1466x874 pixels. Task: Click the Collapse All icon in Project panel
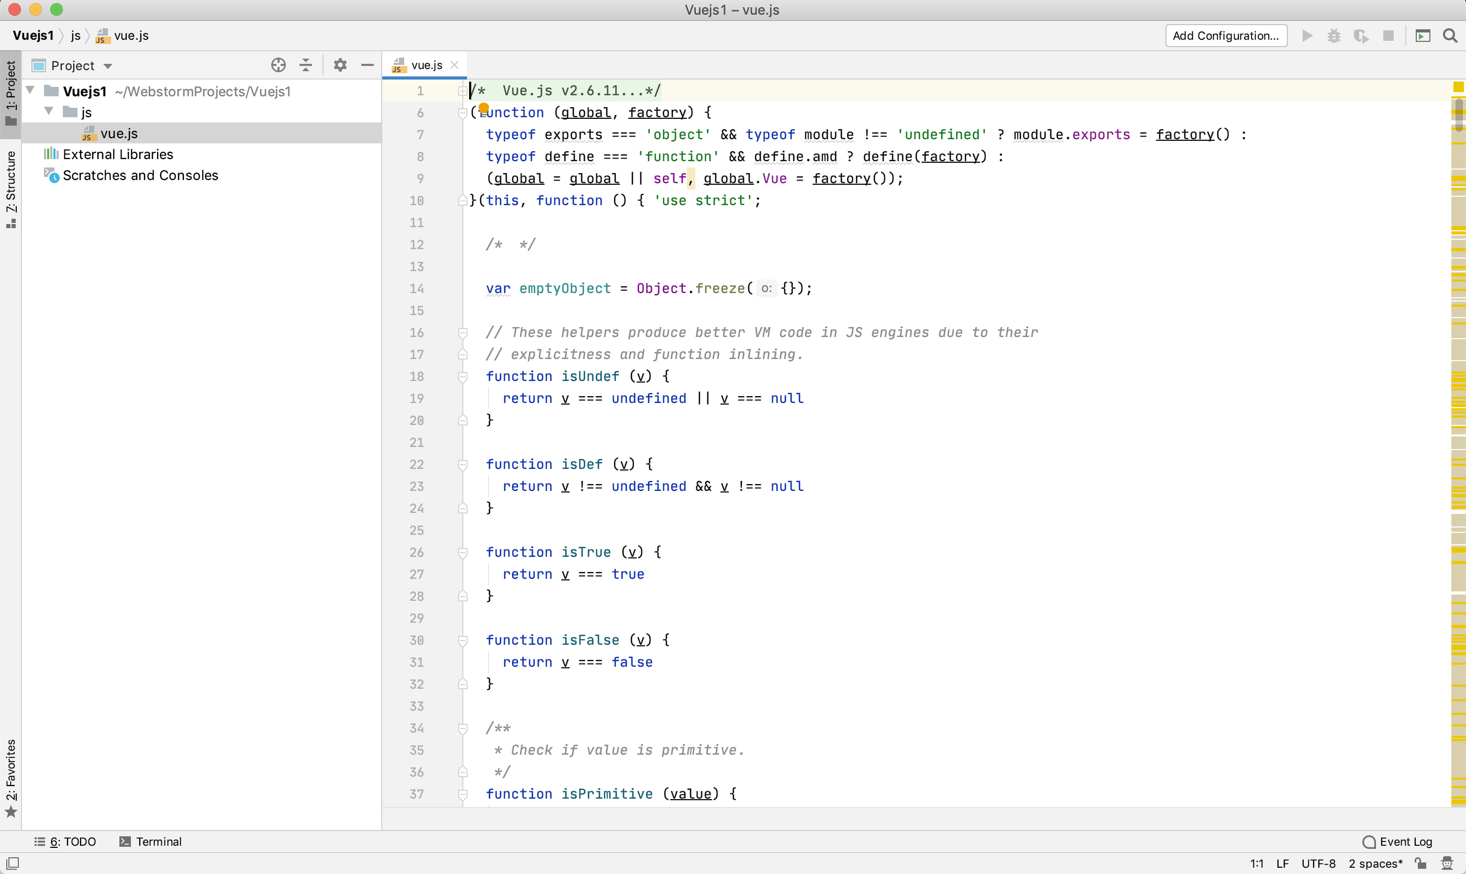[x=306, y=65]
